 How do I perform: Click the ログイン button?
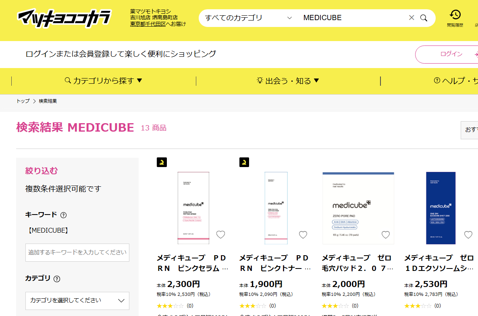point(447,54)
